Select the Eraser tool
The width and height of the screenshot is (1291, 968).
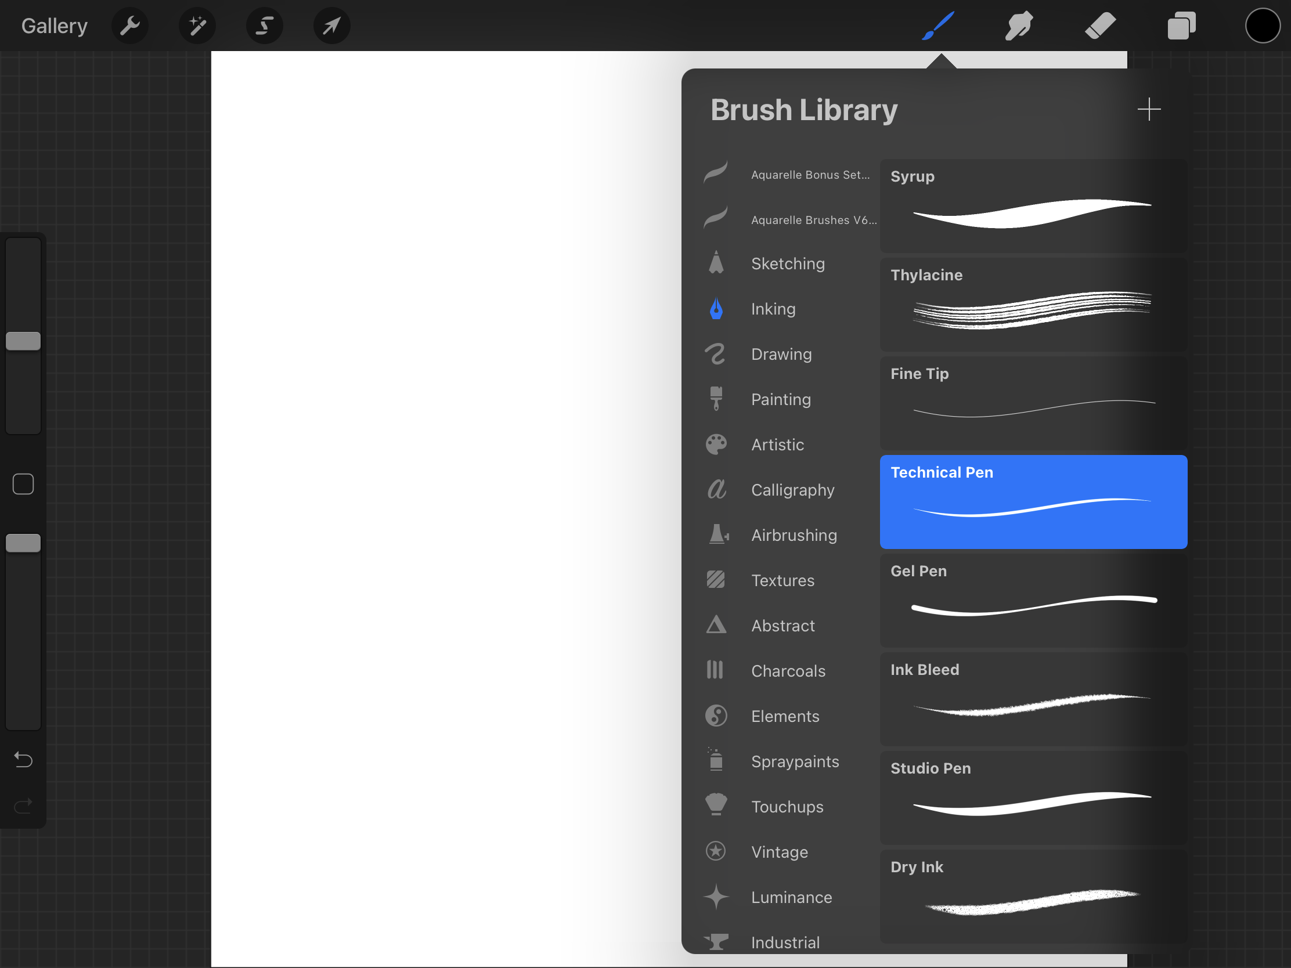(x=1100, y=26)
